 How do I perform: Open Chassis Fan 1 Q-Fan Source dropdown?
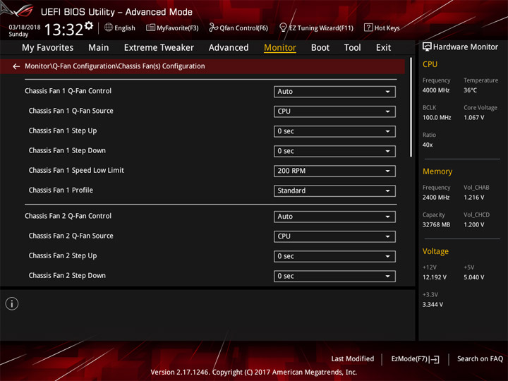click(x=334, y=111)
